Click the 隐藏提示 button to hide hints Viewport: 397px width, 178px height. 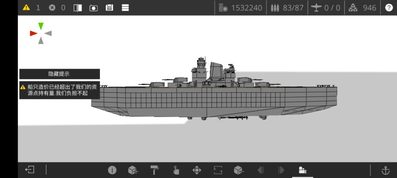[60, 74]
